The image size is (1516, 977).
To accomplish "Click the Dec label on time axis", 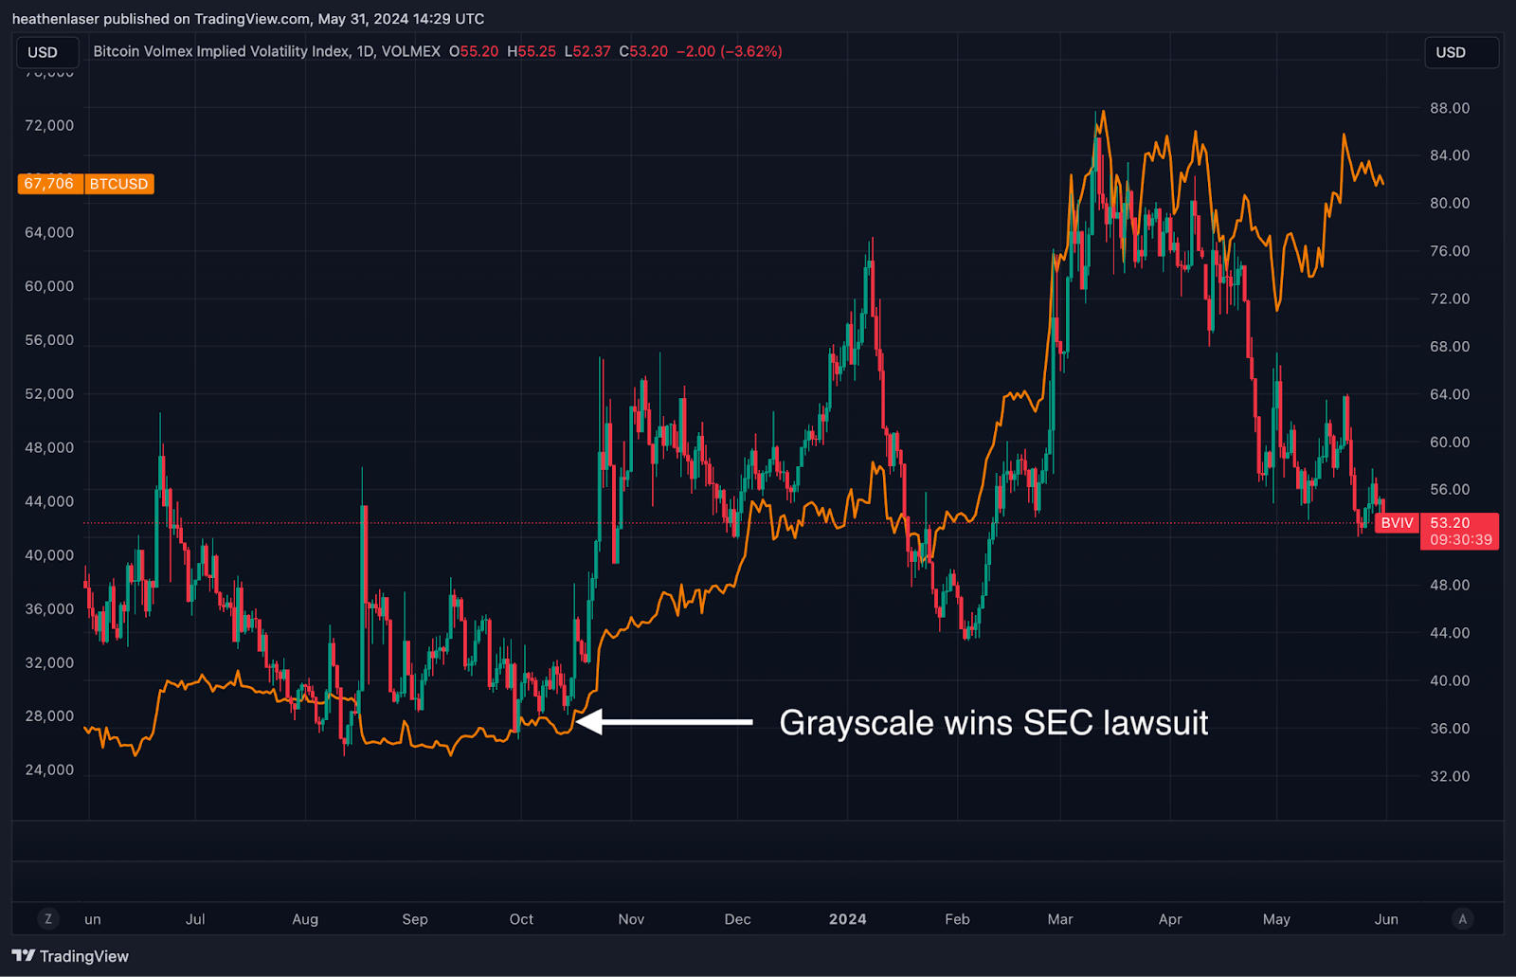I will 737,919.
